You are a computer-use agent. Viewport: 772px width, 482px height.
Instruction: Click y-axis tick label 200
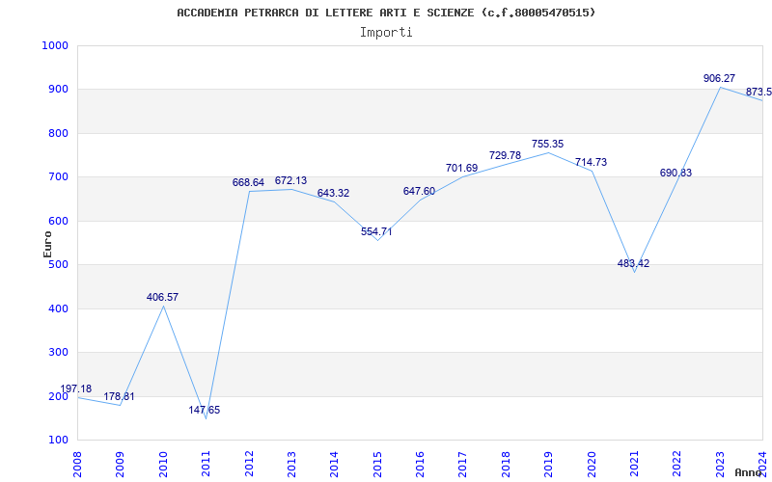[x=58, y=396]
